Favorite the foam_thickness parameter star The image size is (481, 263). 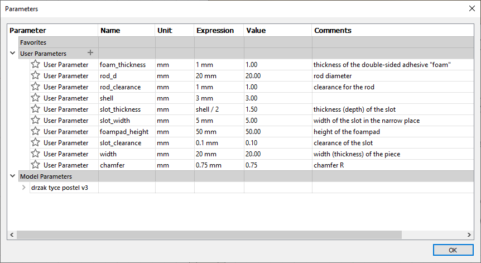tap(36, 64)
